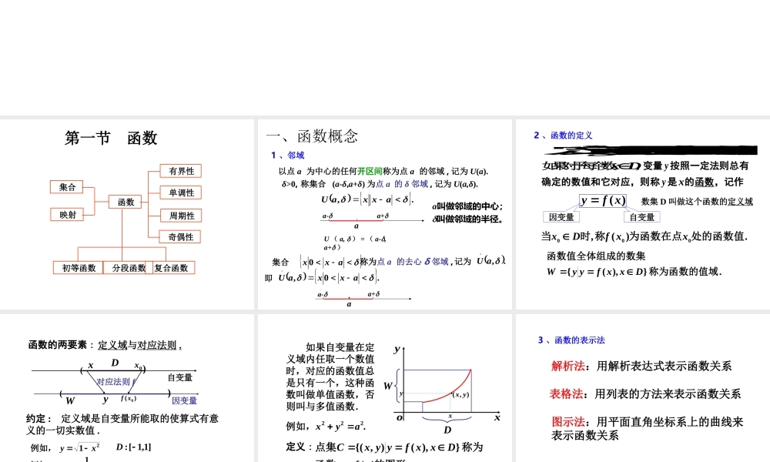The width and height of the screenshot is (770, 462).
Task: Click the 约定 paragraph heading
Action: click(38, 418)
